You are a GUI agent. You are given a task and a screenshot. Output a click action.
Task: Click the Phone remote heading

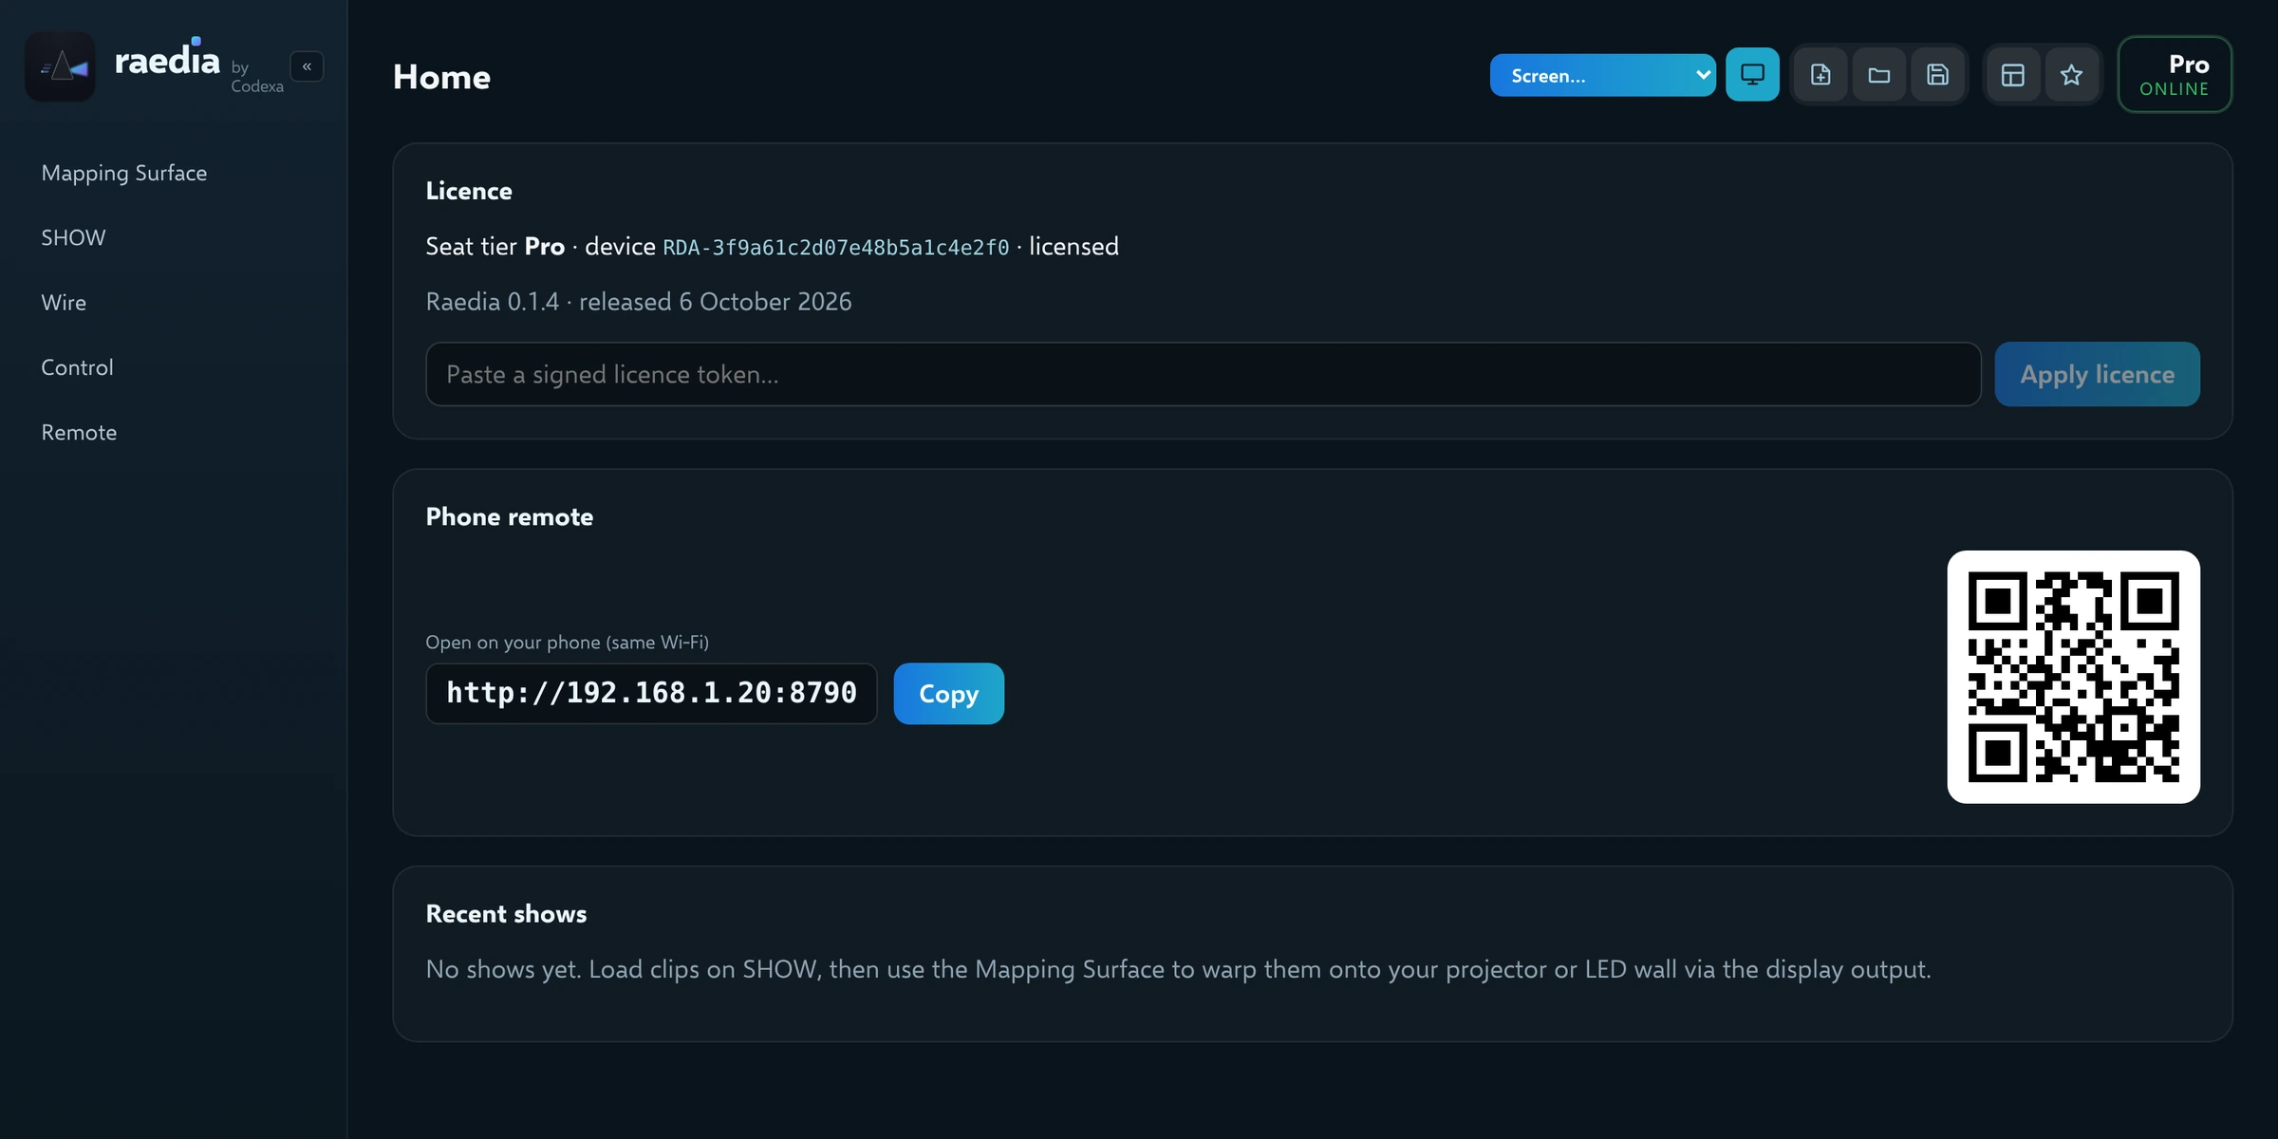(510, 516)
